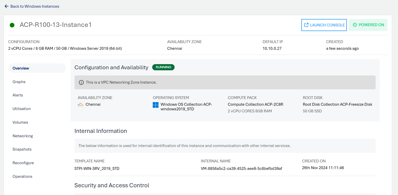The width and height of the screenshot is (398, 195).
Task: Click the green instance status dot
Action: point(12,25)
